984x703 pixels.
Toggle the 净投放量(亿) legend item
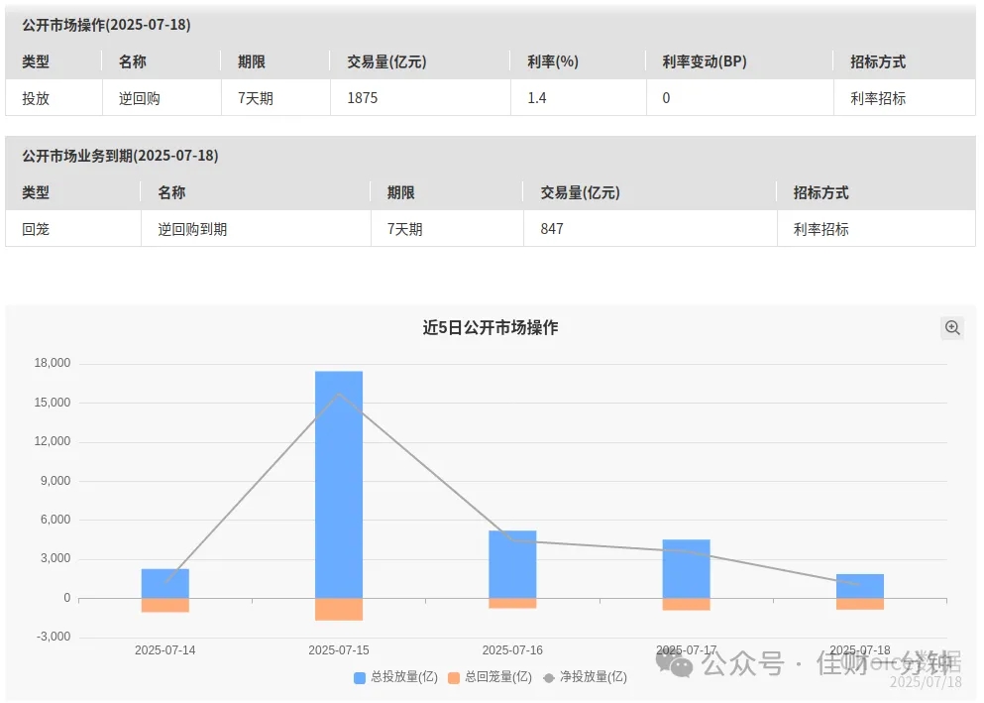click(585, 677)
